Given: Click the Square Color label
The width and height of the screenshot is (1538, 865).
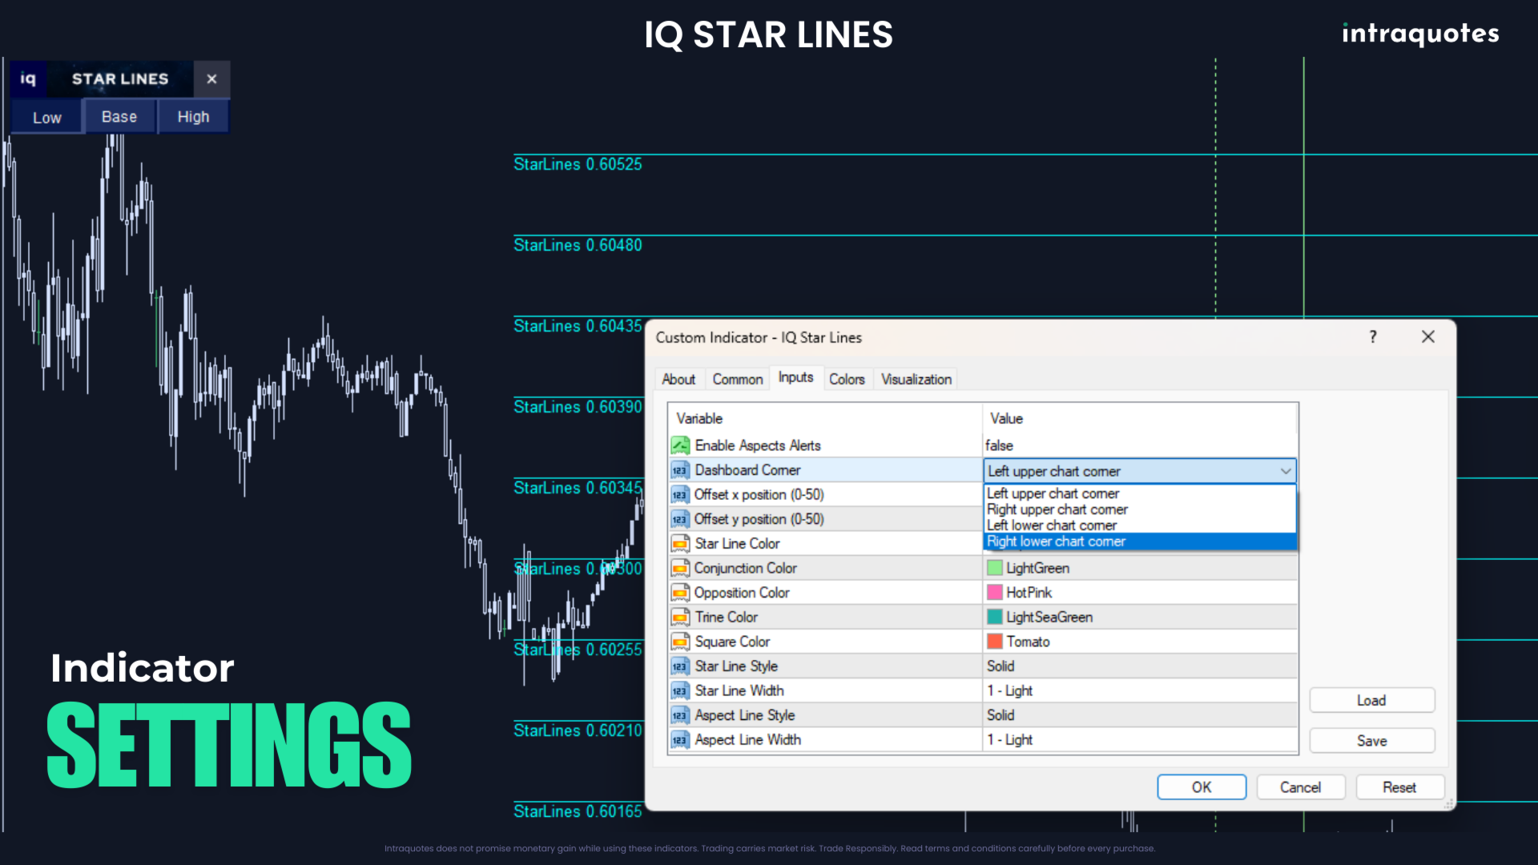Looking at the screenshot, I should (x=732, y=642).
